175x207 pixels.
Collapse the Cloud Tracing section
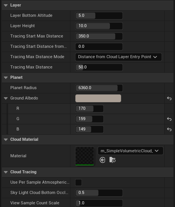(6, 172)
